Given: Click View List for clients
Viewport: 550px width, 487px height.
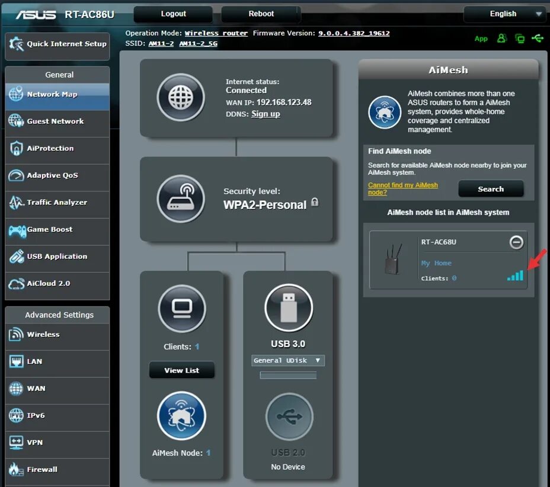Looking at the screenshot, I should [x=182, y=370].
